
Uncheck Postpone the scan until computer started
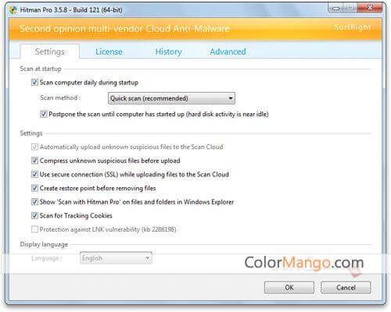click(x=43, y=114)
